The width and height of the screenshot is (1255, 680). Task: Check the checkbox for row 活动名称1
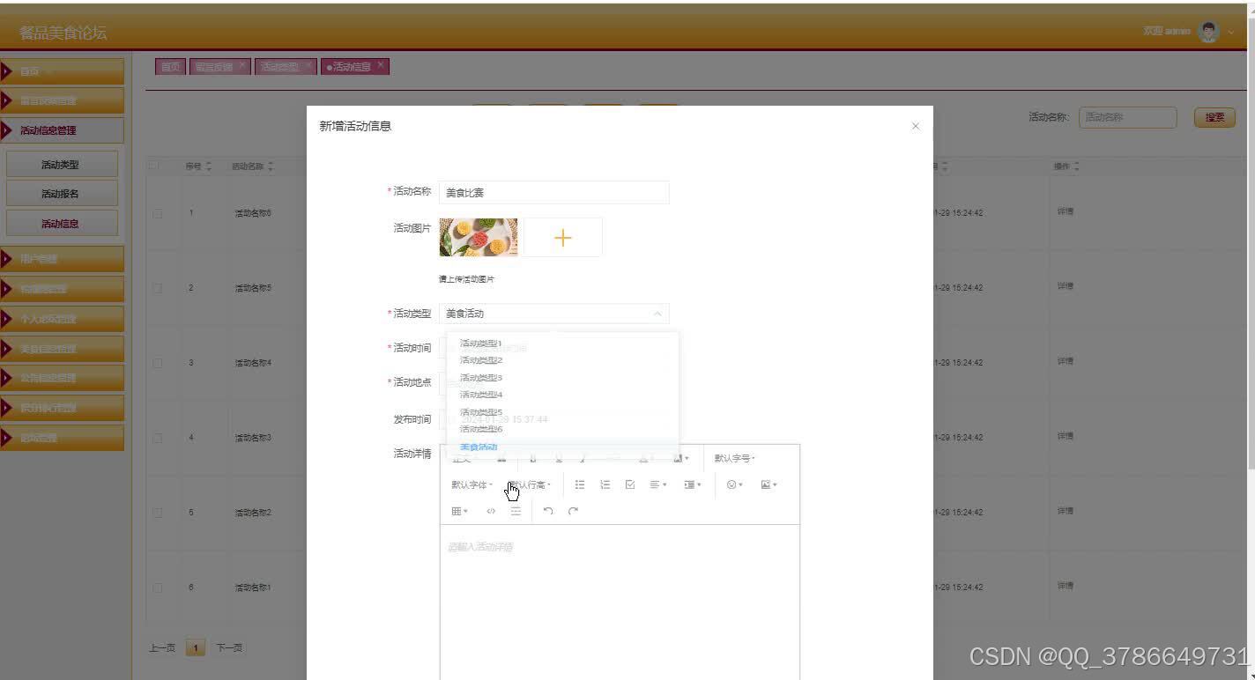(x=158, y=588)
